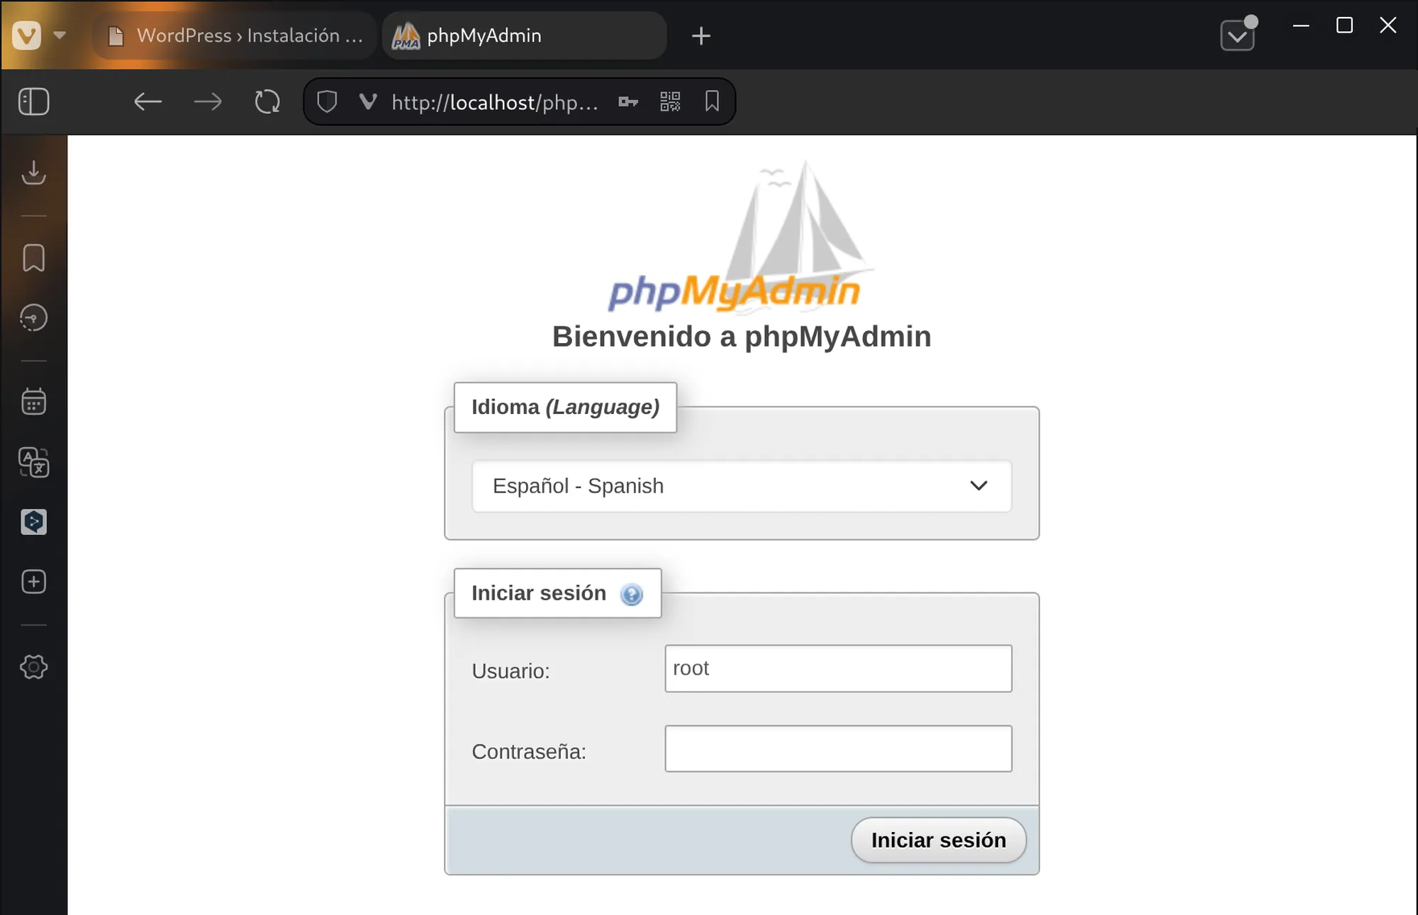Toggle the side panel visibility button
The image size is (1418, 915).
pyautogui.click(x=33, y=102)
